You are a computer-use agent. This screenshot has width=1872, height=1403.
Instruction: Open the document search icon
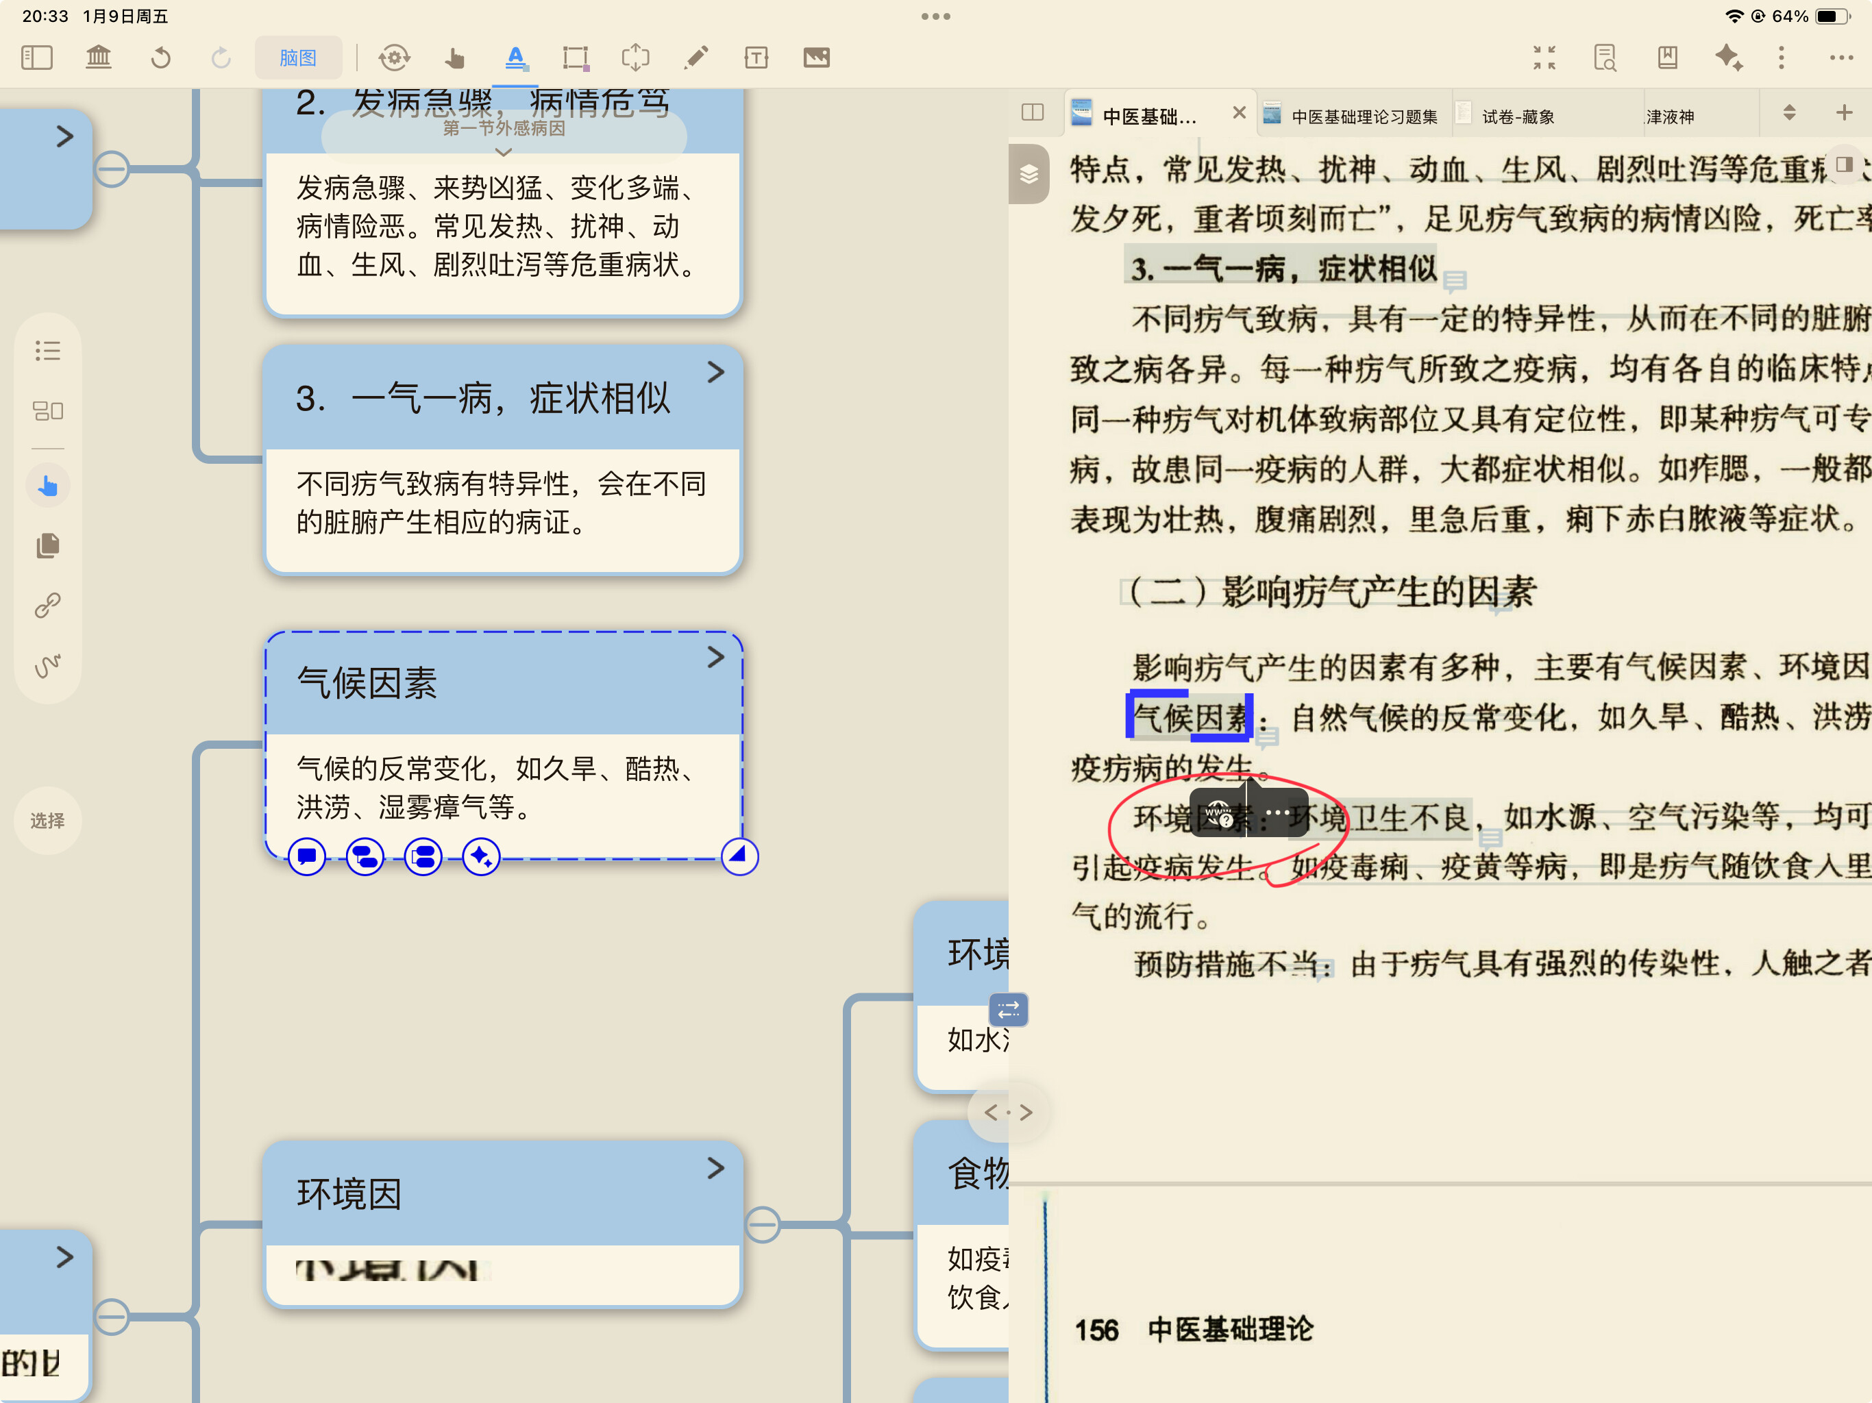pos(1605,58)
